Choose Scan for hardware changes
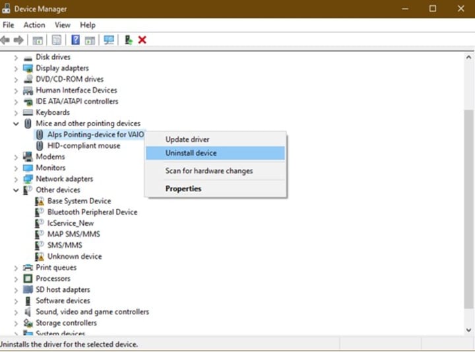Image resolution: width=475 pixels, height=352 pixels. [x=215, y=170]
